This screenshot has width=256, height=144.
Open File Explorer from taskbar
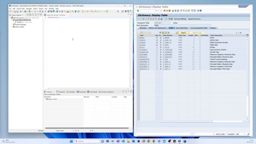point(128,141)
